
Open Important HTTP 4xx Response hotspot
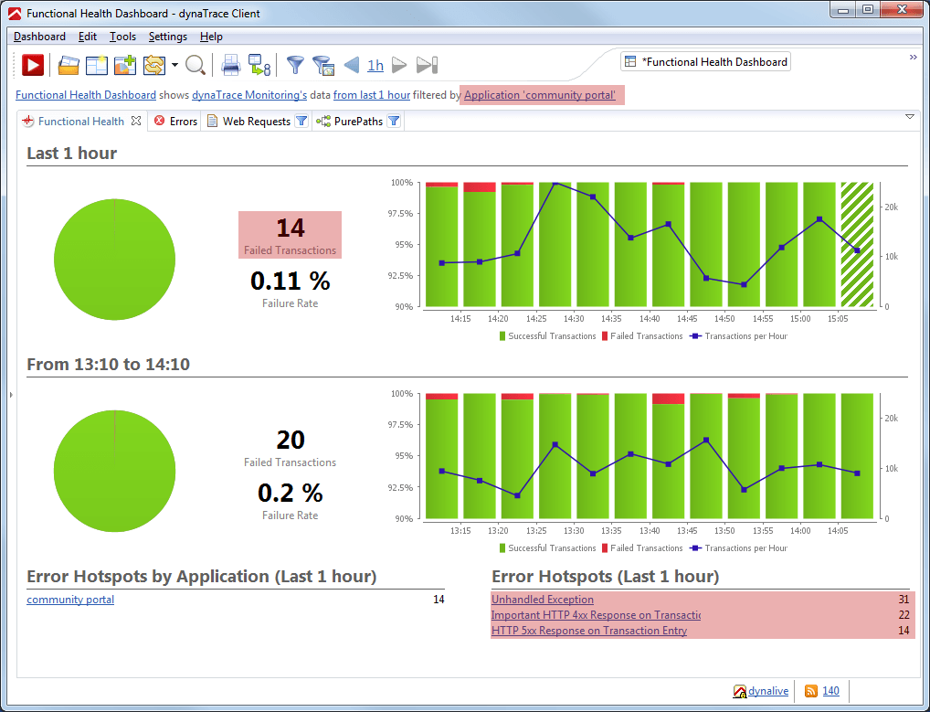[596, 615]
